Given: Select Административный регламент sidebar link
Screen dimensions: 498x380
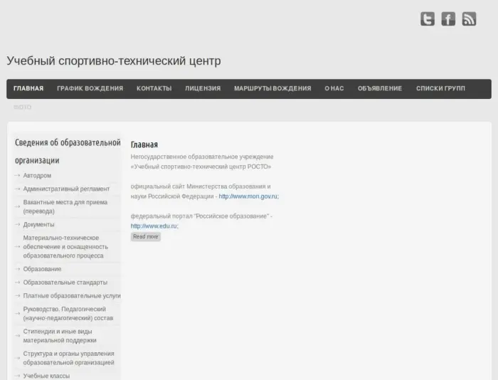Looking at the screenshot, I should tap(66, 189).
